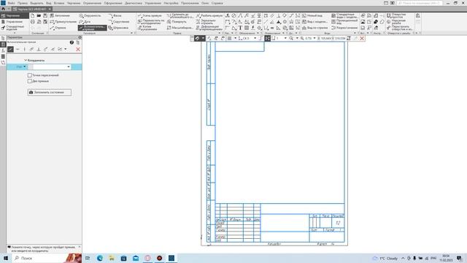Toggle Точки пересечений checkbox
This screenshot has height=263, width=467.
click(29, 75)
